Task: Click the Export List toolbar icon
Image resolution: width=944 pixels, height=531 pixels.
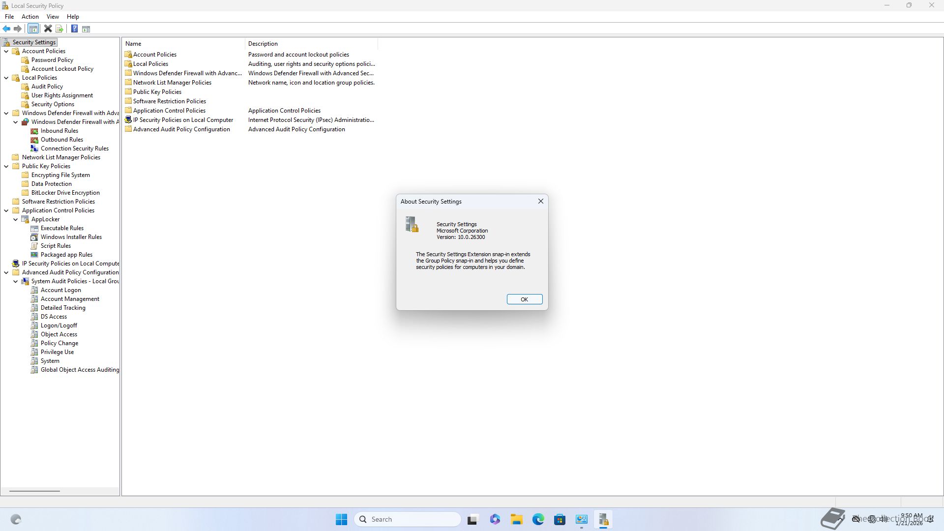Action: point(59,29)
